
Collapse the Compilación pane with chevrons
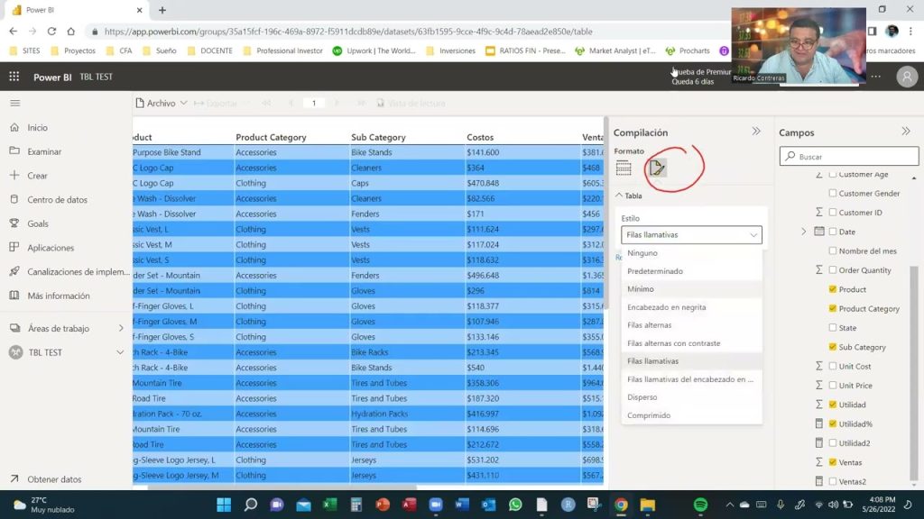pos(756,132)
